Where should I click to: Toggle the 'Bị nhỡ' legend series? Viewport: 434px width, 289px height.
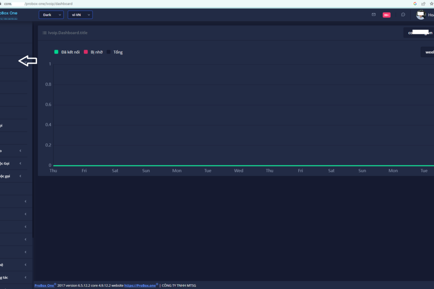[x=93, y=52]
